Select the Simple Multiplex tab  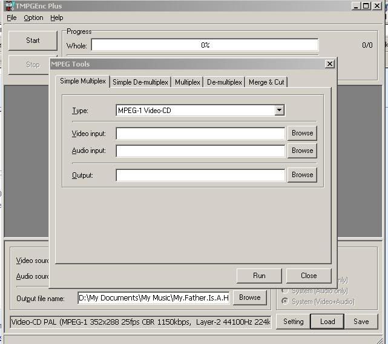tap(83, 81)
